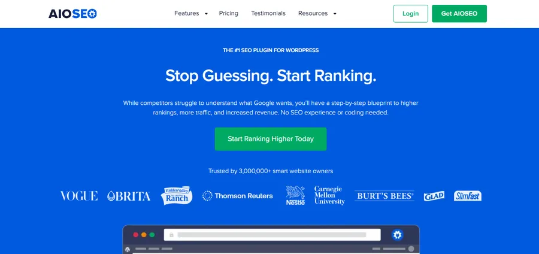Screen dimensions: 539x254
Task: Expand the Features dropdown arrow
Action: point(206,14)
